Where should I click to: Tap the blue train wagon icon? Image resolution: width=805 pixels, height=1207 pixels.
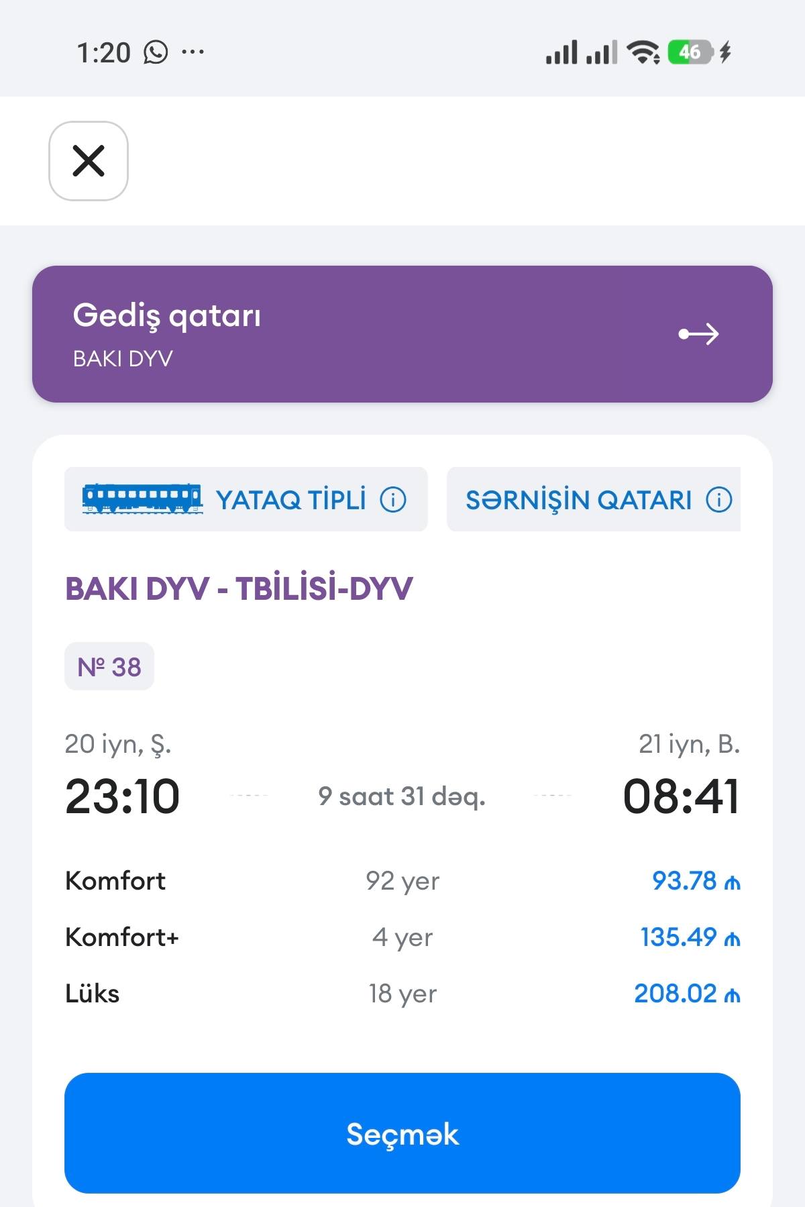click(x=142, y=498)
